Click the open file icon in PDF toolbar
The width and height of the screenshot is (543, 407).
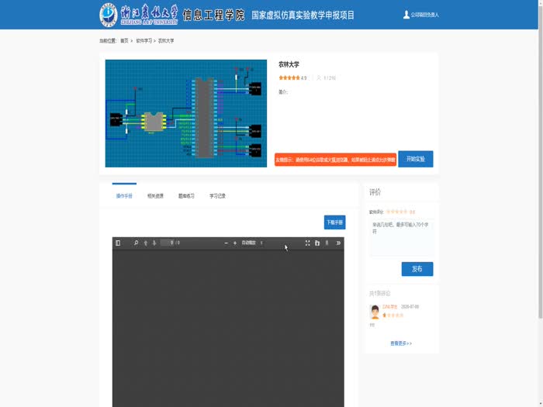coord(317,243)
